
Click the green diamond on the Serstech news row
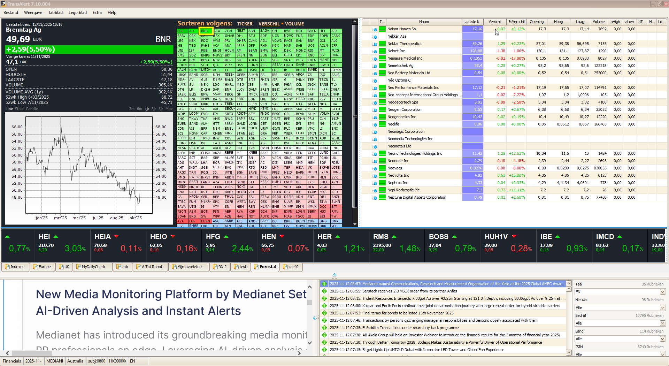click(324, 291)
